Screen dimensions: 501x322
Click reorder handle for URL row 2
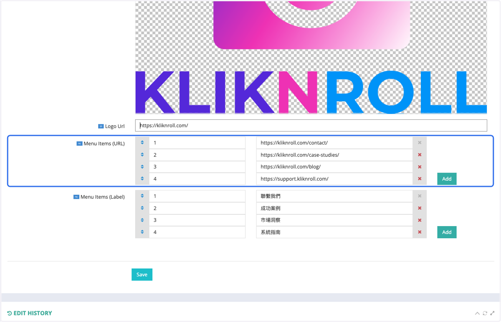142,155
